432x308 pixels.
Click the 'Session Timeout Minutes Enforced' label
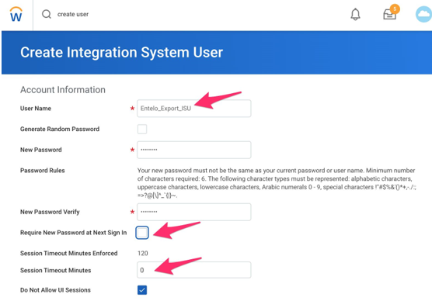point(69,253)
